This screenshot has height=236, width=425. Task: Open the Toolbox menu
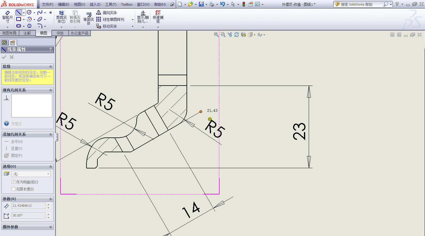(127, 4)
